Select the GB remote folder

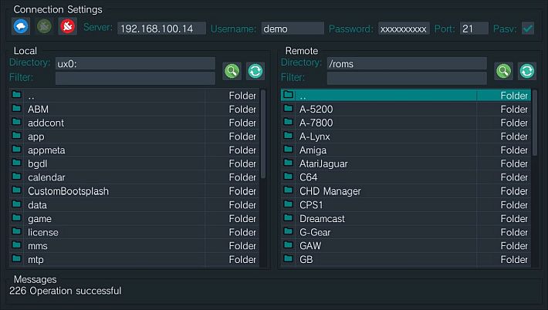click(406, 259)
